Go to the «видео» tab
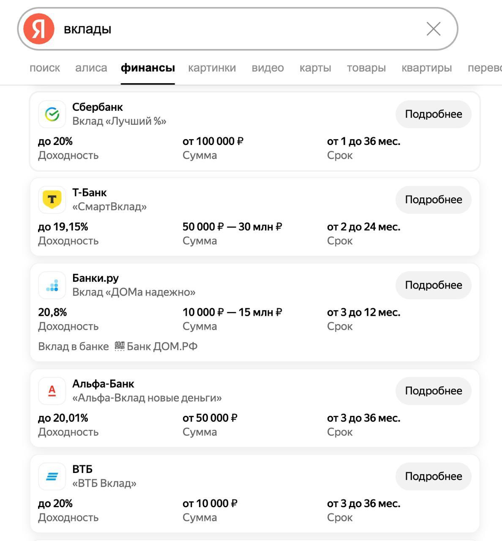The height and width of the screenshot is (541, 502). (x=267, y=68)
